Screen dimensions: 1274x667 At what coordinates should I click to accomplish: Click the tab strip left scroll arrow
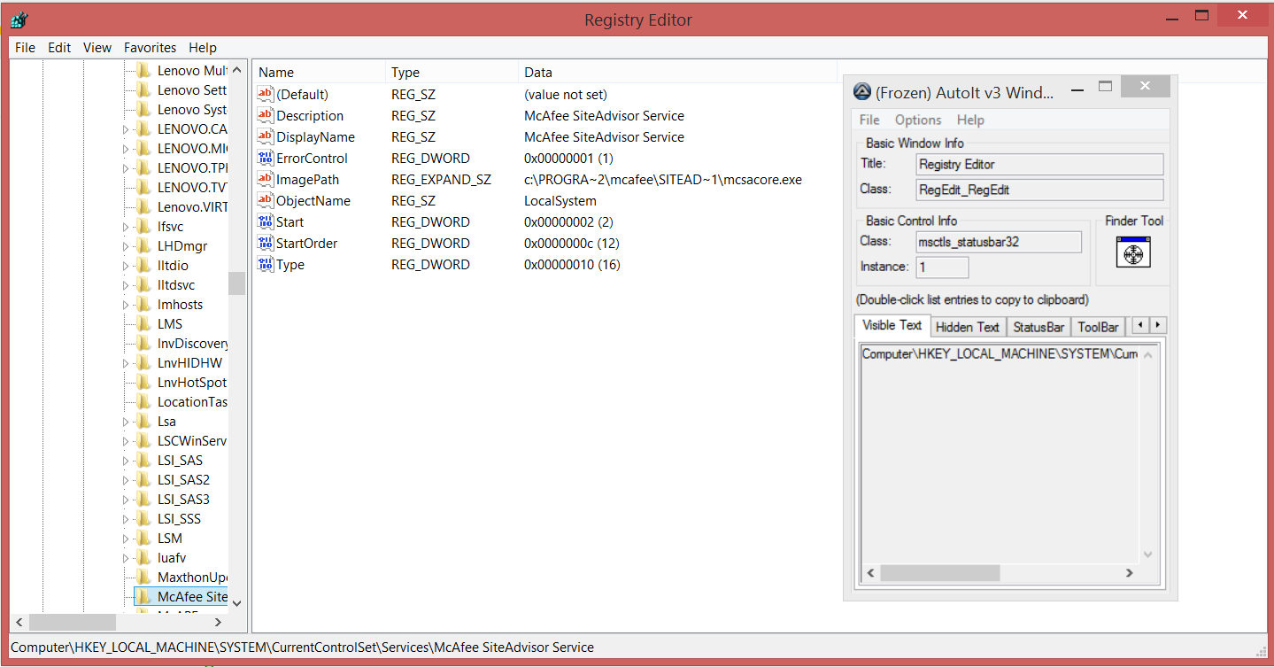pos(1140,325)
